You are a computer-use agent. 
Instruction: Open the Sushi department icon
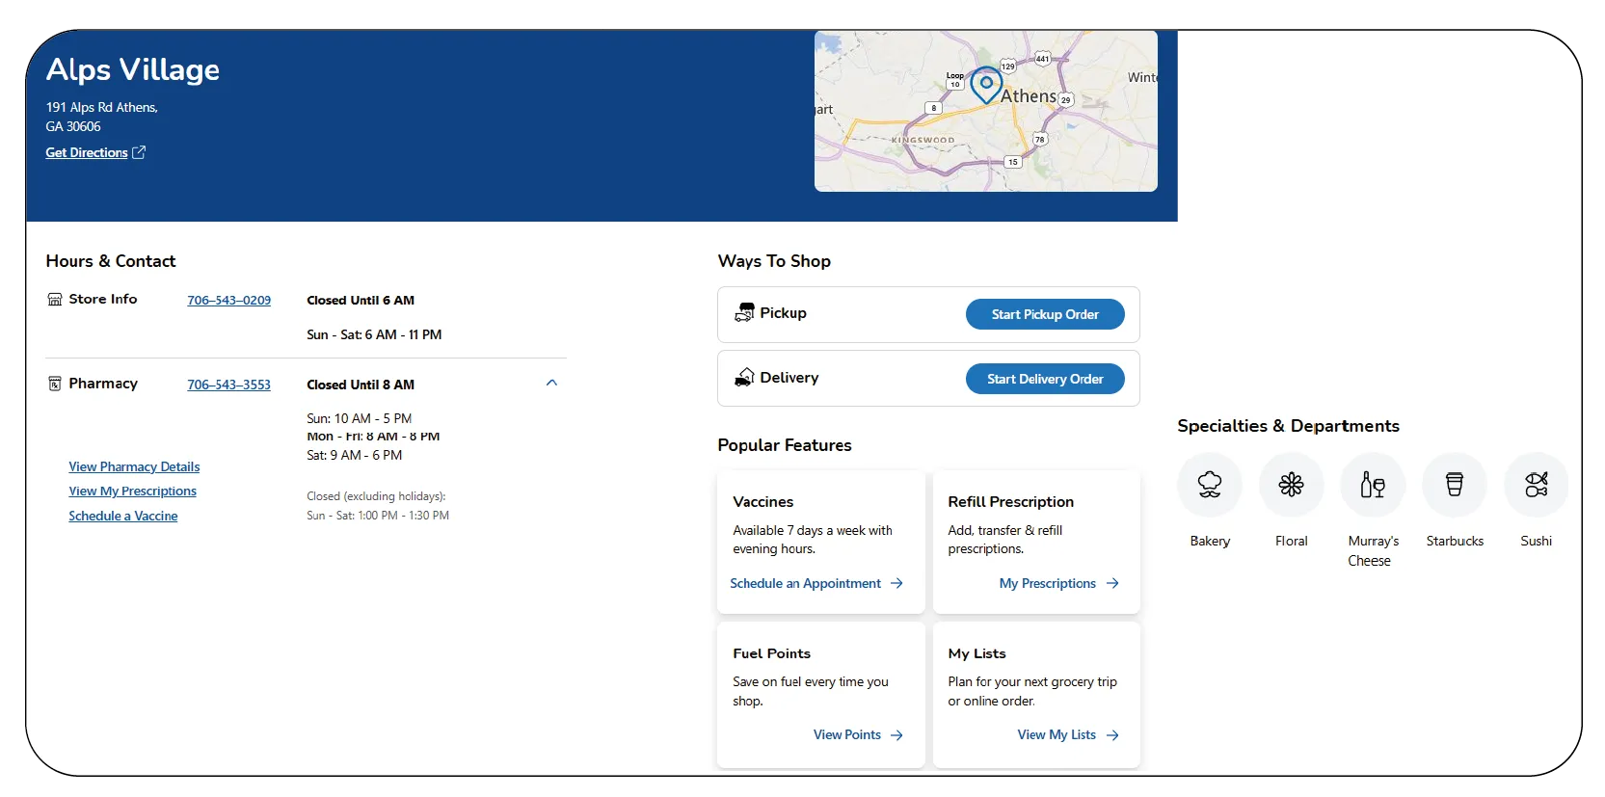tap(1536, 485)
